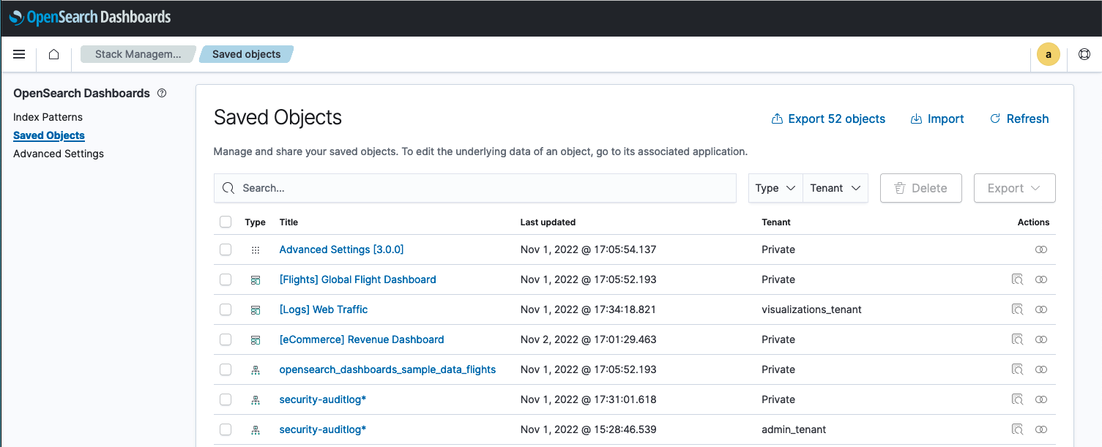Open the Tenant filter dropdown
Viewport: 1102px width, 447px height.
click(x=835, y=188)
